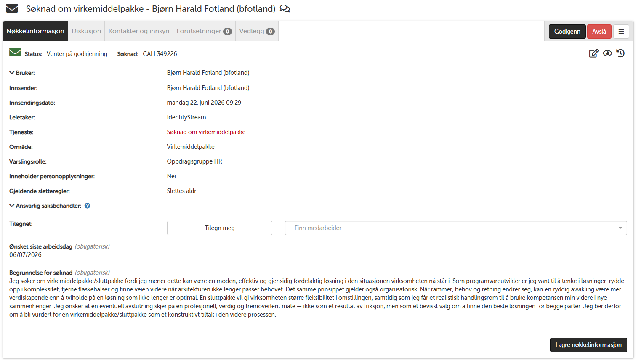Image resolution: width=636 pixels, height=360 pixels.
Task: Select the Nøkkelinformasjon tab
Action: (x=35, y=31)
